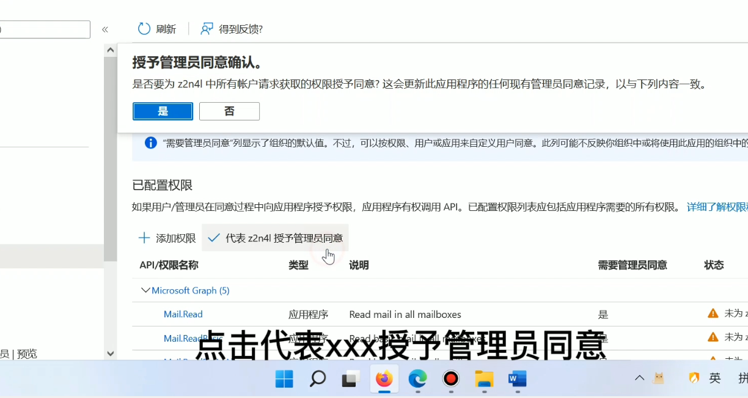This screenshot has width=748, height=398.
Task: Click the security shield tray icon
Action: (694, 378)
